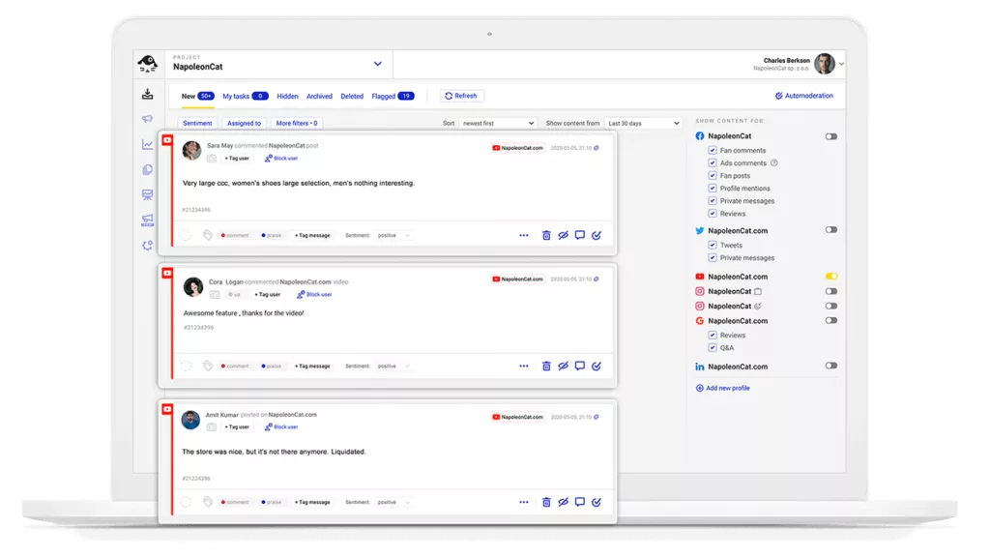
Task: Click the Refresh button
Action: tap(462, 96)
